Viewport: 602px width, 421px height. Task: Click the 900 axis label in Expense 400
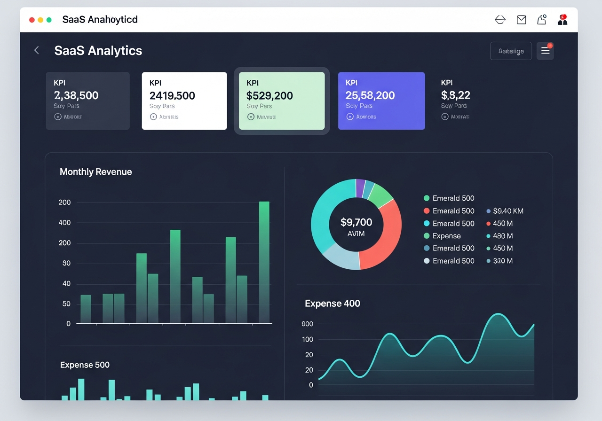pyautogui.click(x=307, y=324)
